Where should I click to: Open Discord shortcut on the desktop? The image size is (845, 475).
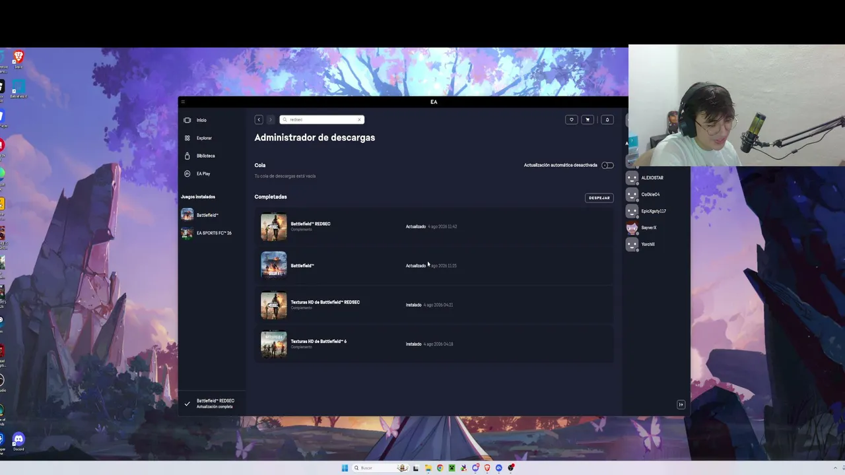coord(18,441)
